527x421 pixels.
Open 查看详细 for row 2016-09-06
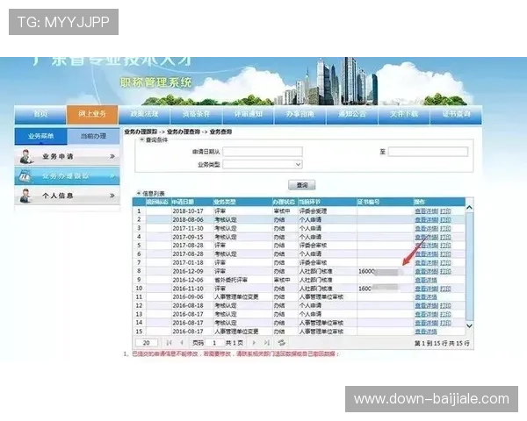coord(426,297)
